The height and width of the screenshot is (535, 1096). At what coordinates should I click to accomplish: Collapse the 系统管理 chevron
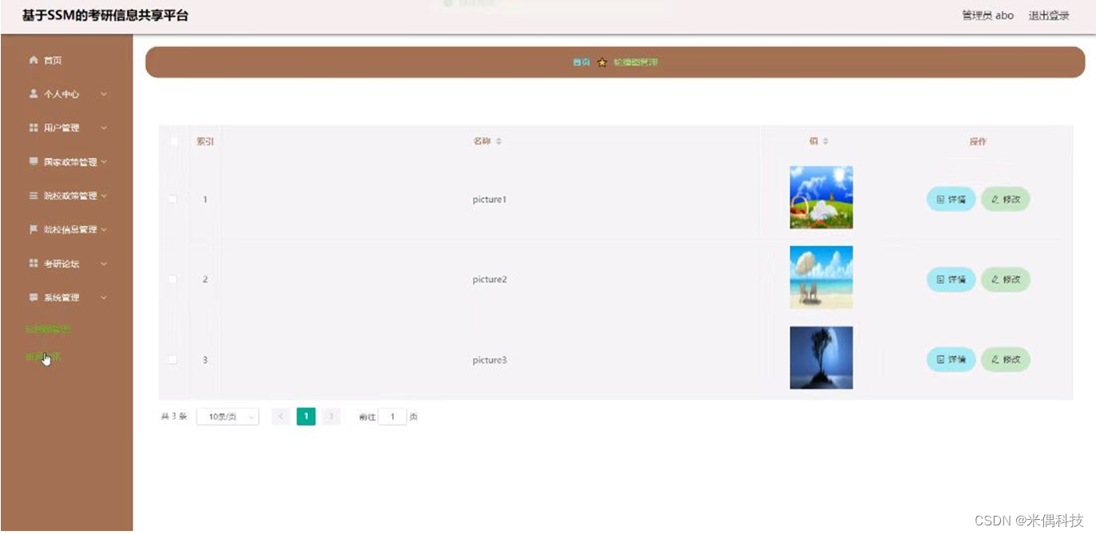104,298
